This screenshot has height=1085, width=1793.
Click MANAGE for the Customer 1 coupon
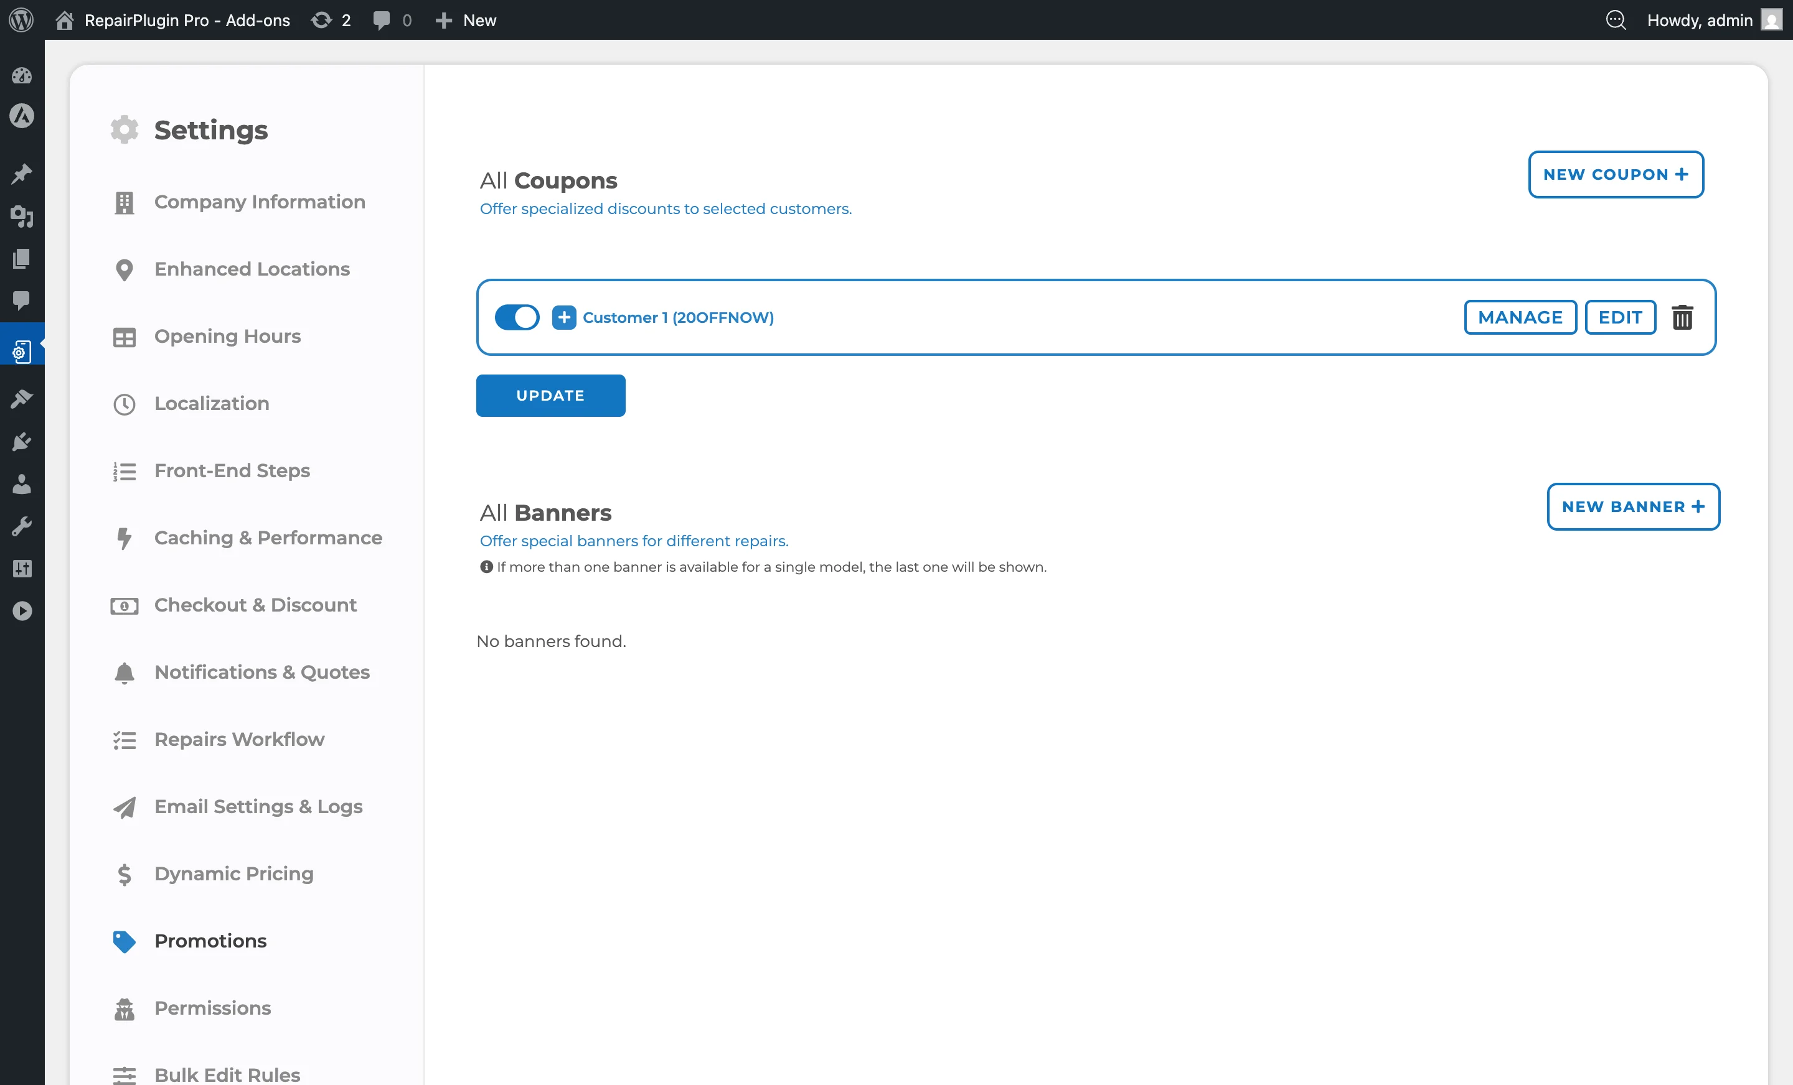[1520, 317]
